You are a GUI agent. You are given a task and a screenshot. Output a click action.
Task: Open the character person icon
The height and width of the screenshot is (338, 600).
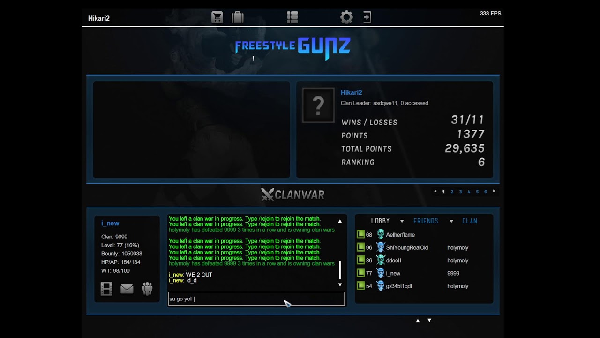[x=147, y=289]
